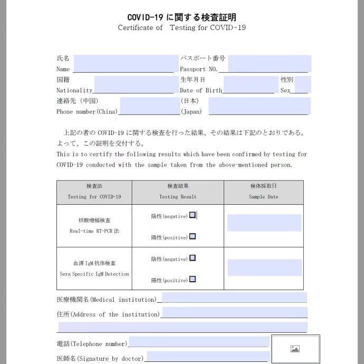Click the Sex input field
Screen dimensions: 364x364
pyautogui.click(x=303, y=84)
